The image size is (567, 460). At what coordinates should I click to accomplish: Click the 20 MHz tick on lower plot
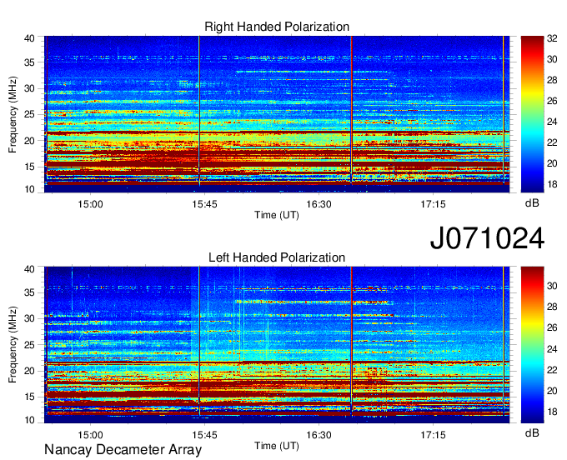pos(29,371)
